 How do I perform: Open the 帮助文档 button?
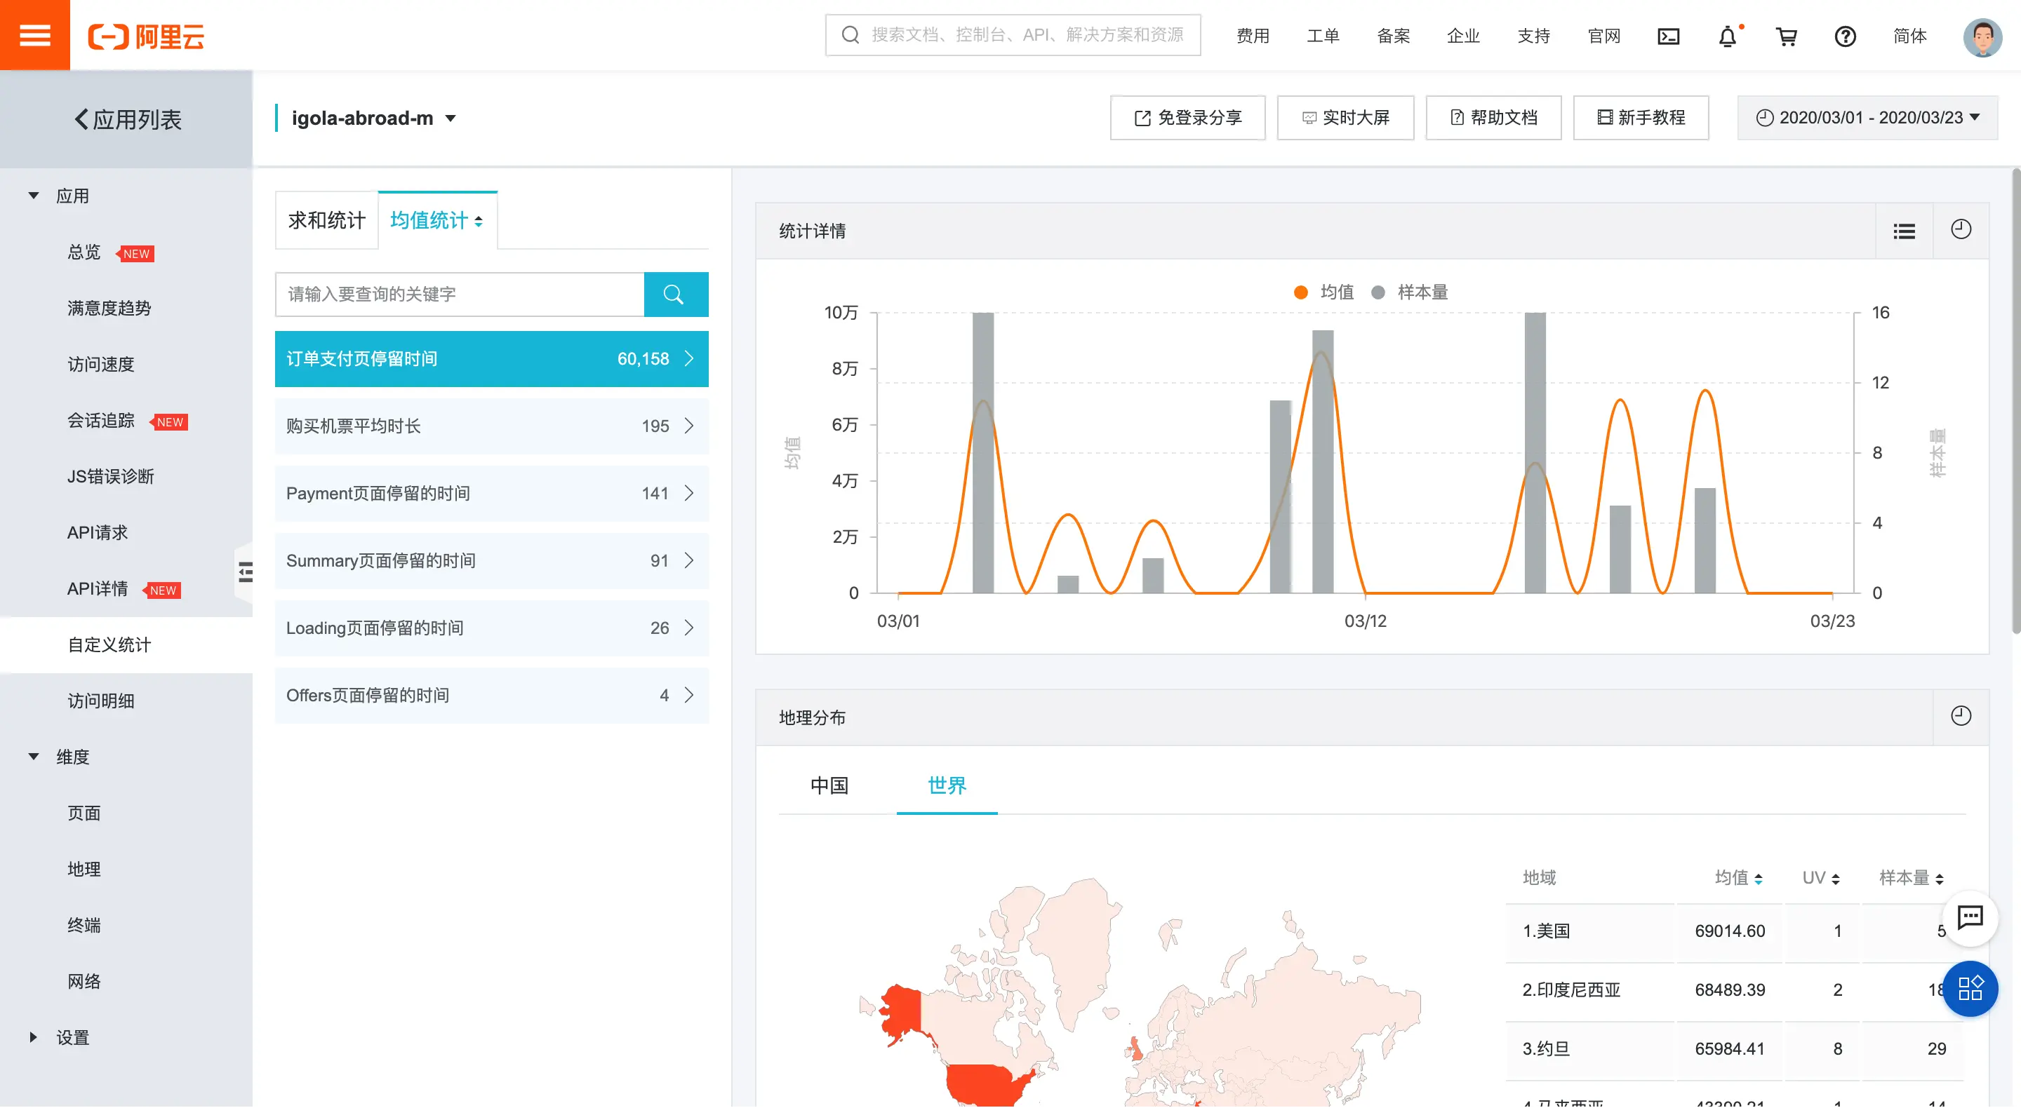tap(1493, 118)
